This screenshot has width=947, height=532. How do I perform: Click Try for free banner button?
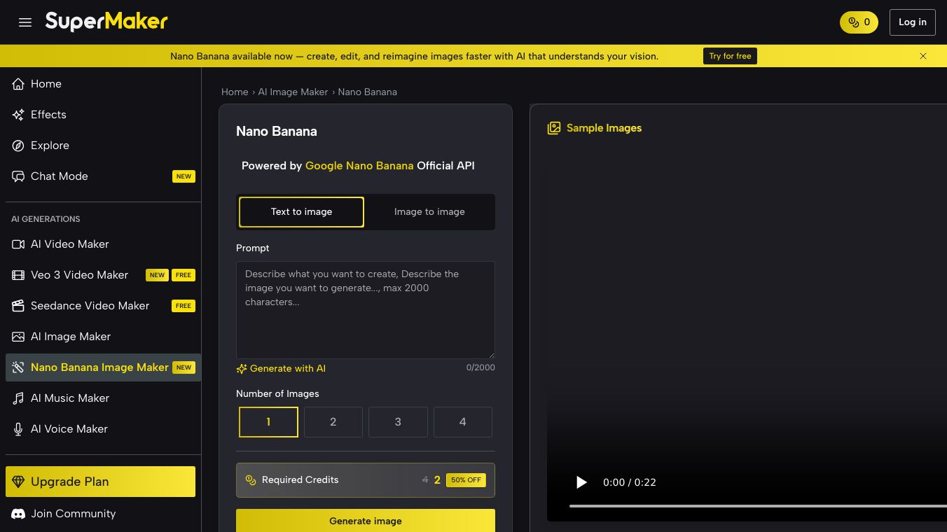pos(730,56)
